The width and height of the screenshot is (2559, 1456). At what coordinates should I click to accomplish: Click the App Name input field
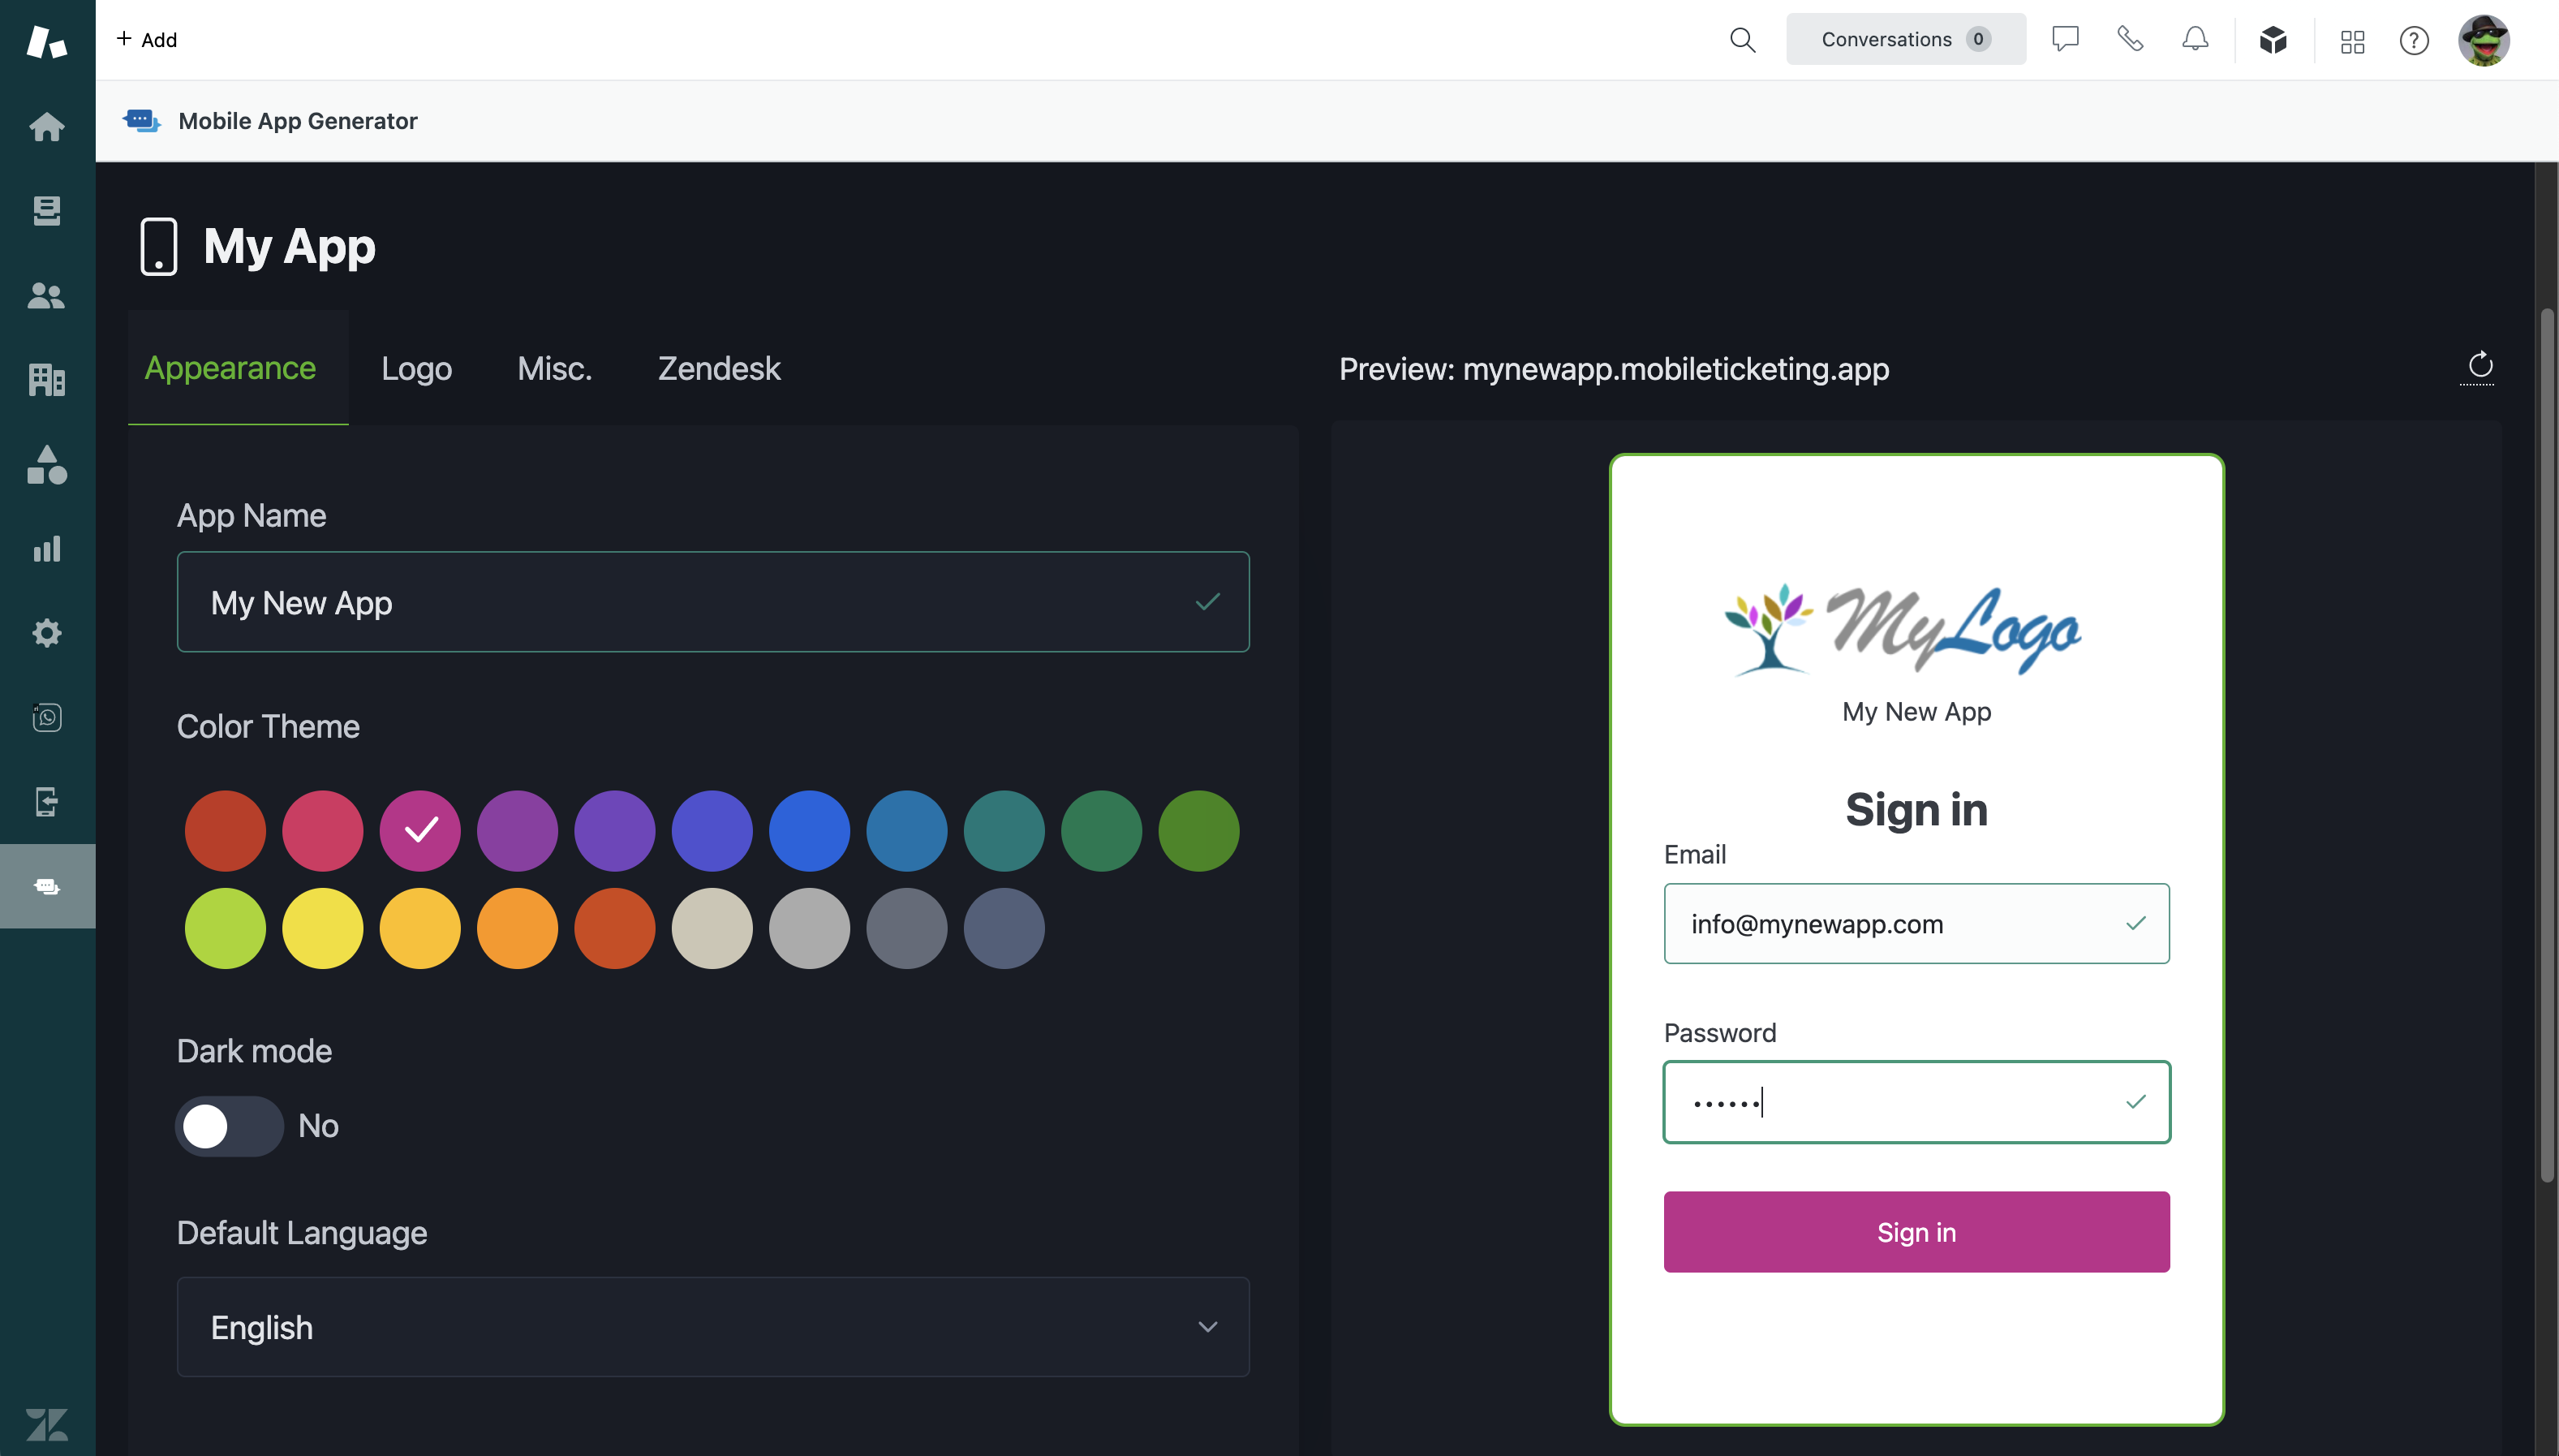pyautogui.click(x=690, y=602)
